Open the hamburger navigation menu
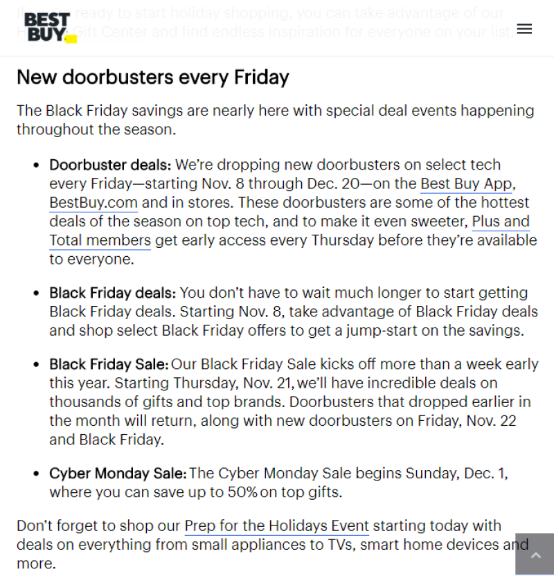Image resolution: width=554 pixels, height=585 pixels. pyautogui.click(x=524, y=28)
